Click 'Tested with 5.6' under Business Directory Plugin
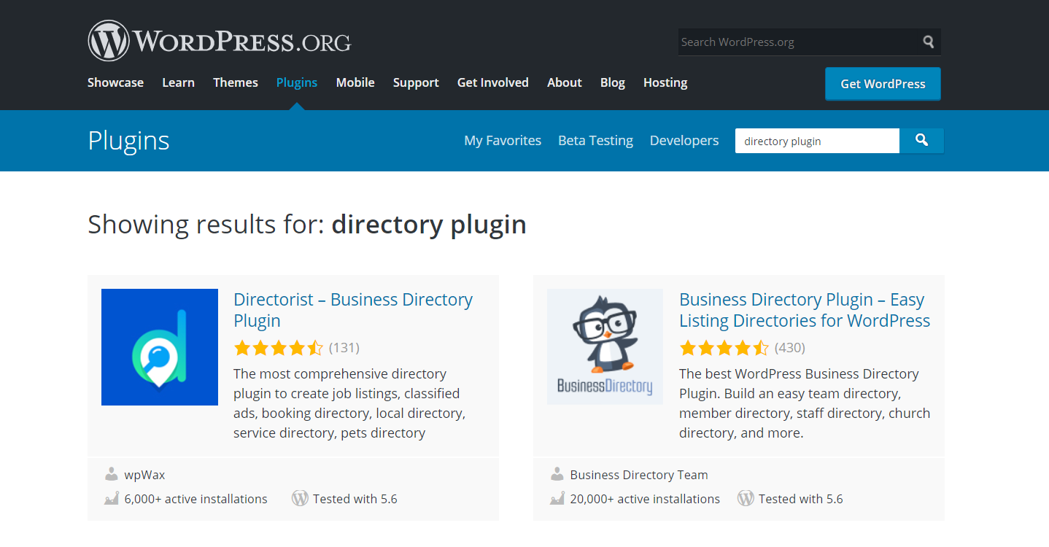Screen dimensions: 1049x547 pos(801,499)
